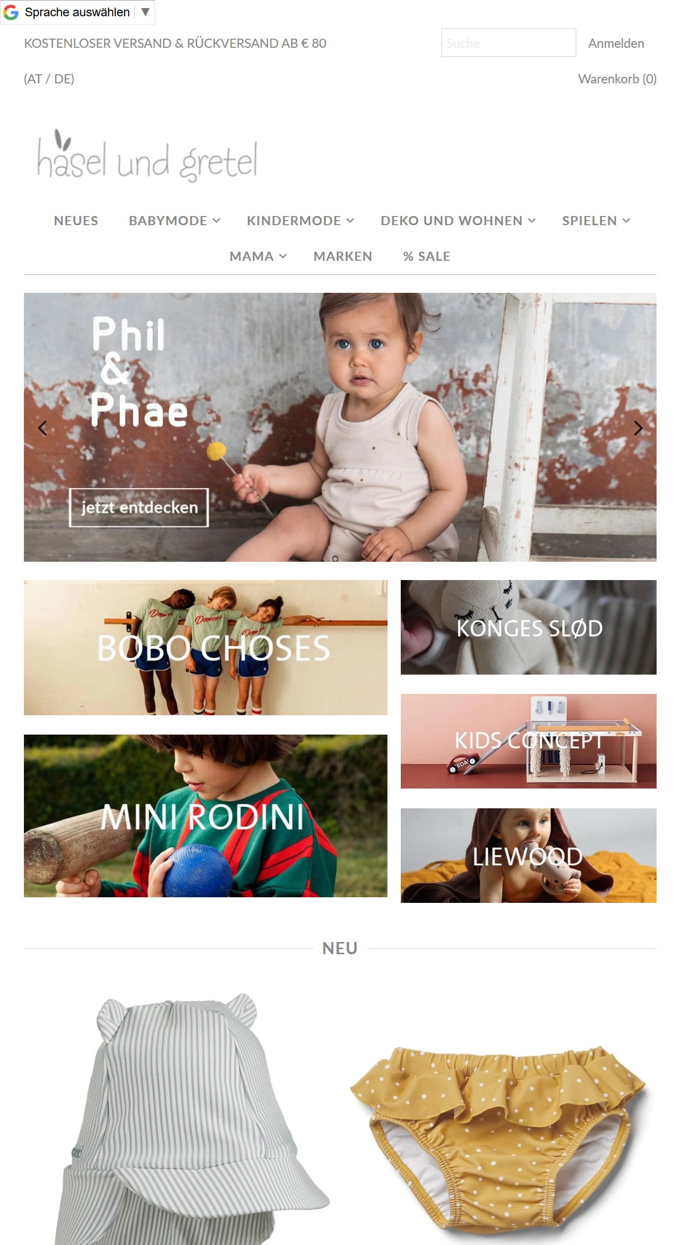
Task: Expand the Spielen menu chevron
Action: (626, 221)
